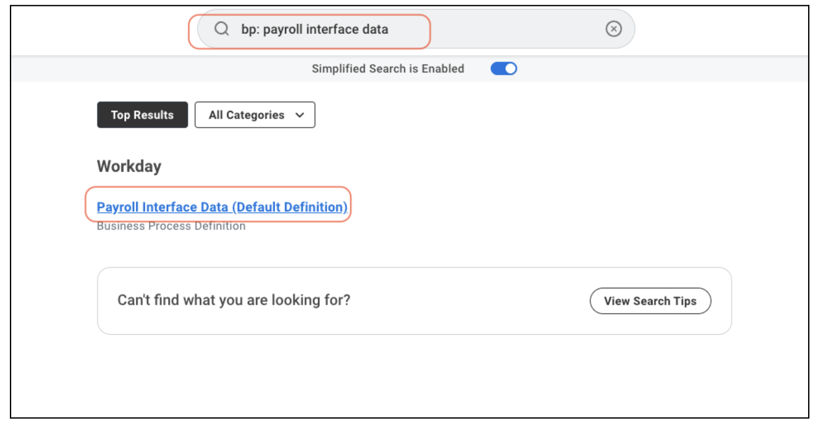Disable the Simplified Search toggle
This screenshot has width=815, height=427.
(504, 69)
